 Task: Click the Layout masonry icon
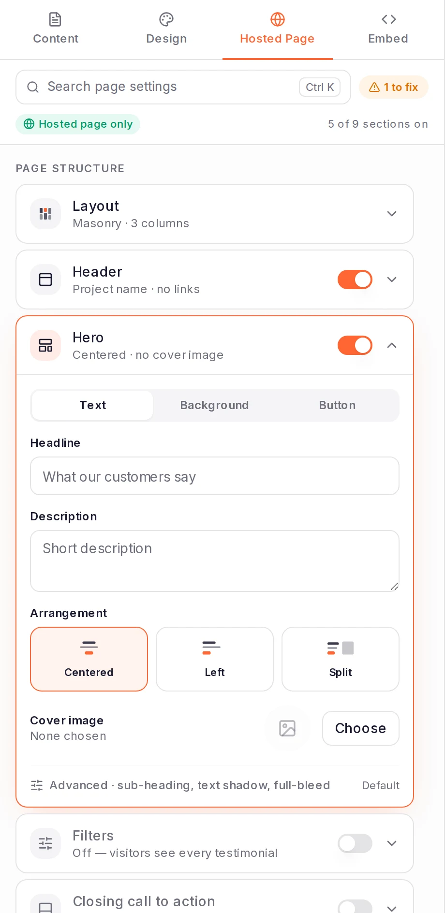point(45,214)
